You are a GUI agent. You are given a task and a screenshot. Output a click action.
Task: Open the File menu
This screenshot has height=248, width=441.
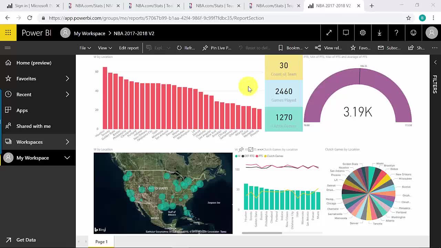pos(85,48)
